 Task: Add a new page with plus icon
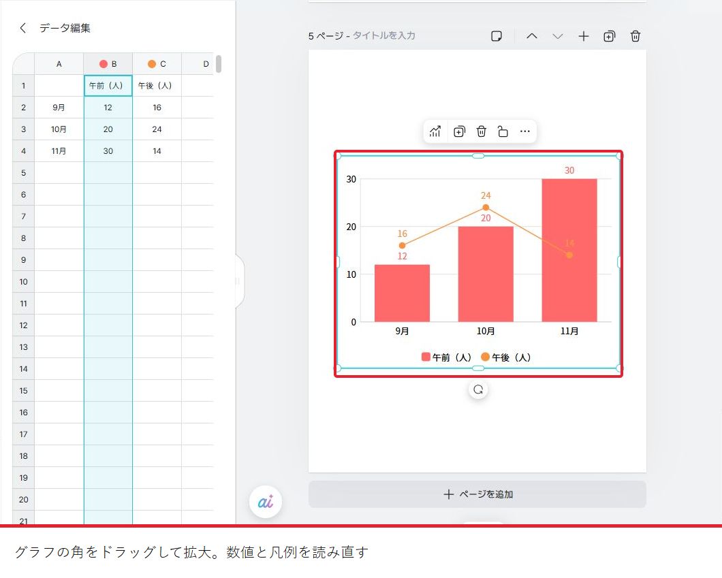click(584, 36)
